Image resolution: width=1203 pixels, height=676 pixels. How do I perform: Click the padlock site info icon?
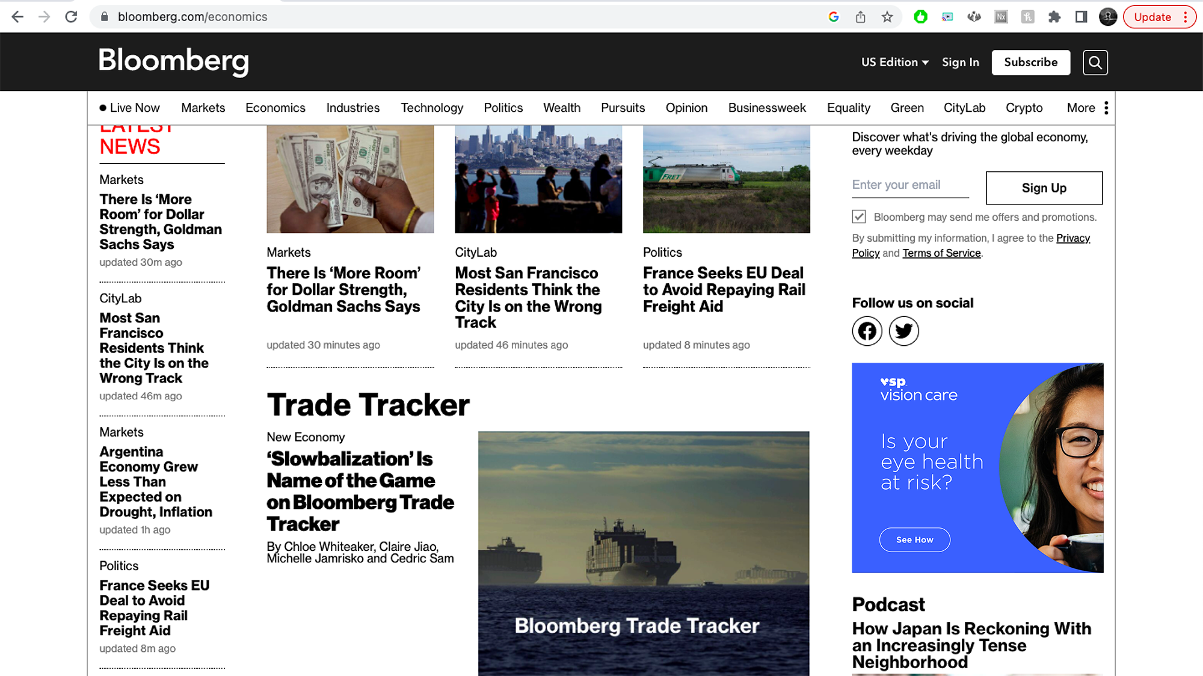tap(104, 17)
